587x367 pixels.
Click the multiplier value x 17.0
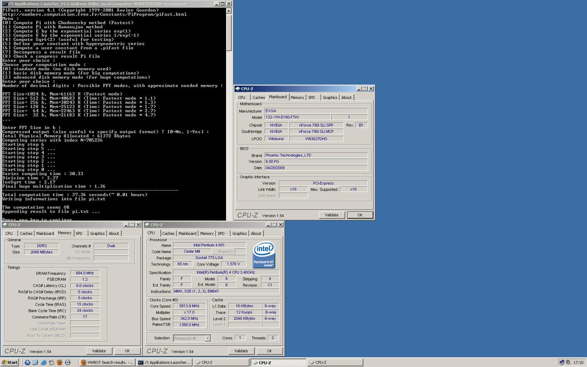[x=189, y=312]
